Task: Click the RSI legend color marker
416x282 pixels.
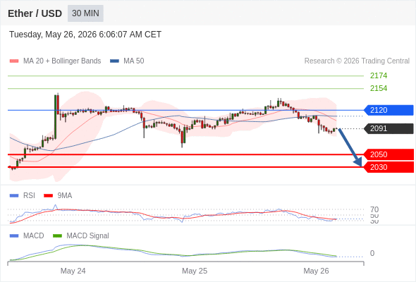Action: [x=14, y=196]
